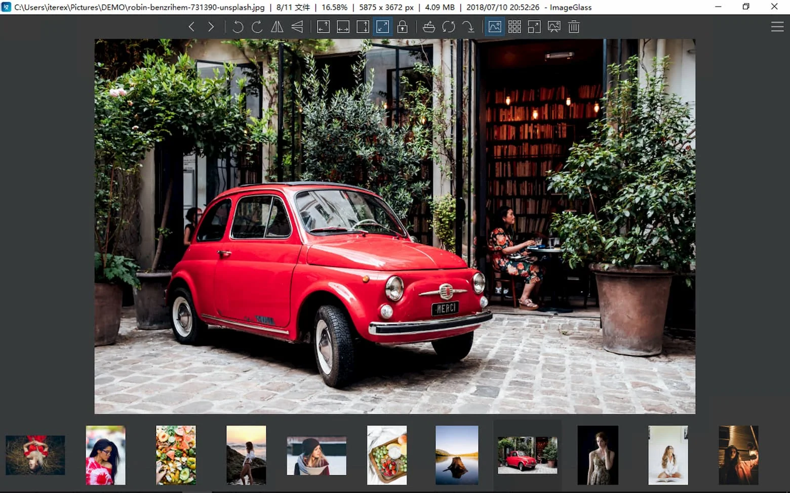Open the hamburger main menu
This screenshot has width=790, height=493.
(x=778, y=26)
